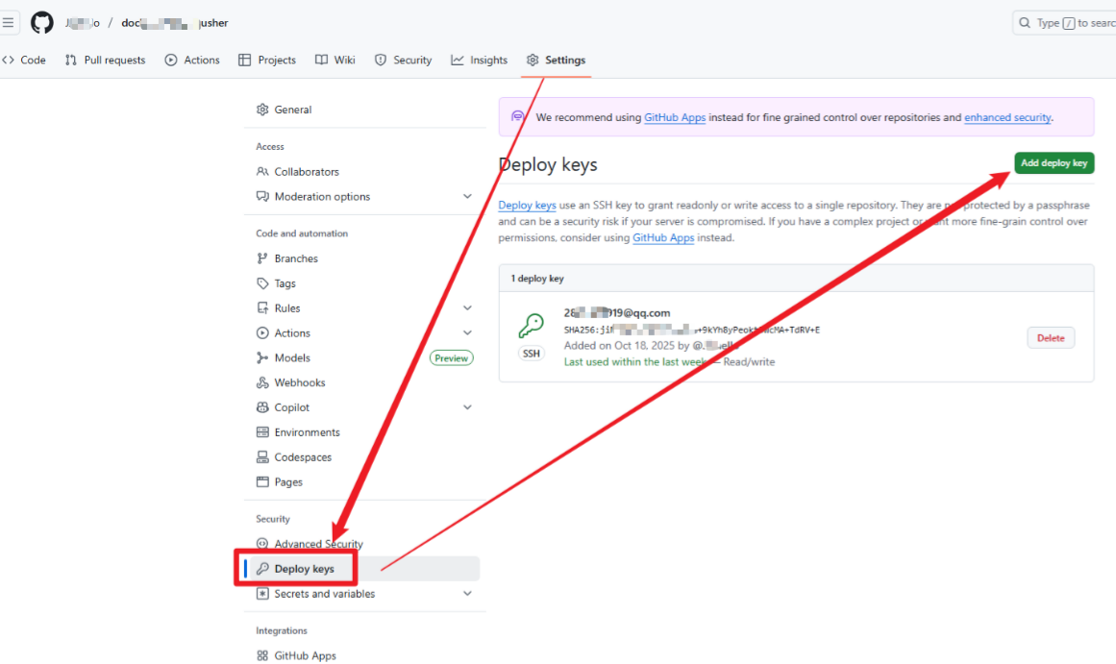Image resolution: width=1116 pixels, height=664 pixels.
Task: Open the hamburger navigation menu
Action: 8,23
